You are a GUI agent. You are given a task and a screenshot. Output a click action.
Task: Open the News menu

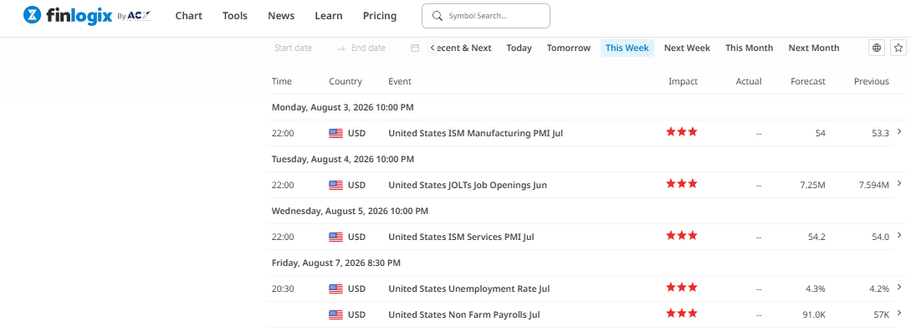coord(281,16)
